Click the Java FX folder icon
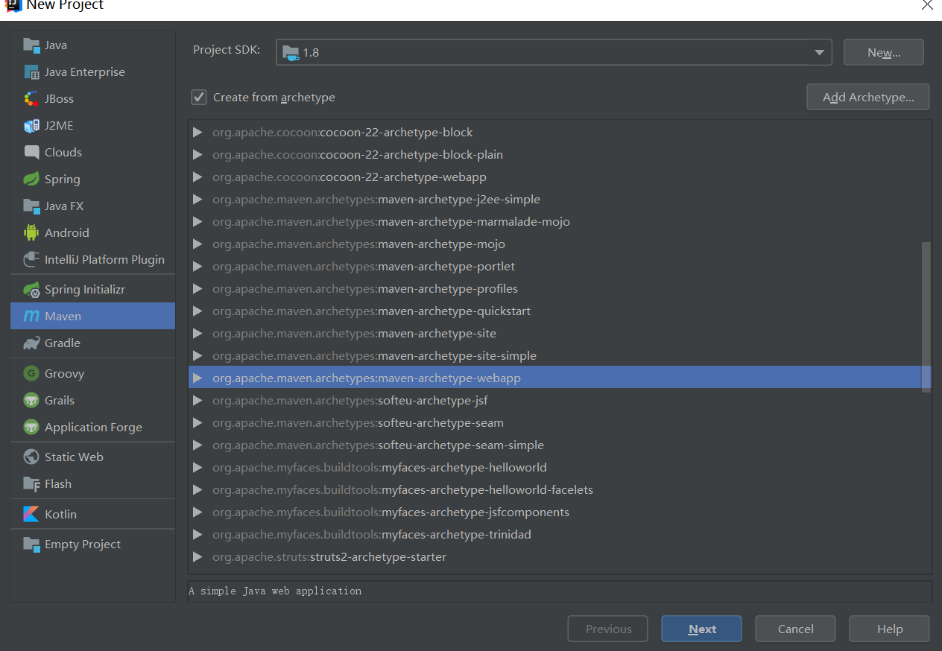Viewport: 942px width, 651px height. click(31, 206)
